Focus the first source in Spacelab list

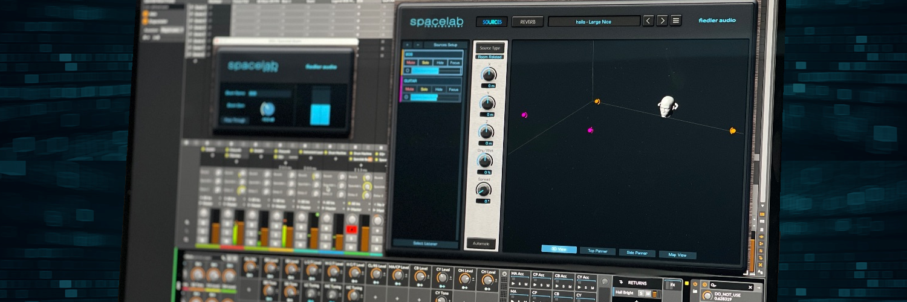click(x=455, y=62)
